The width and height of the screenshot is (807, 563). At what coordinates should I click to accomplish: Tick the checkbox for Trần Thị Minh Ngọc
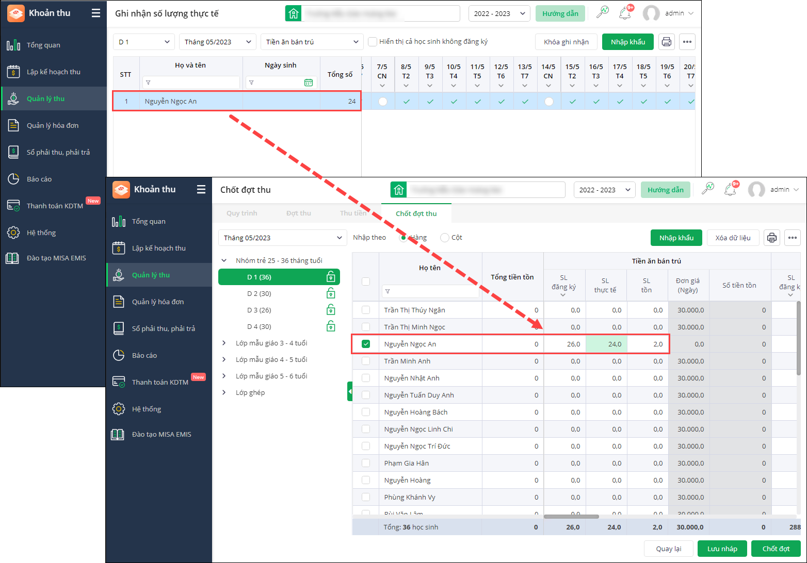pyautogui.click(x=366, y=327)
